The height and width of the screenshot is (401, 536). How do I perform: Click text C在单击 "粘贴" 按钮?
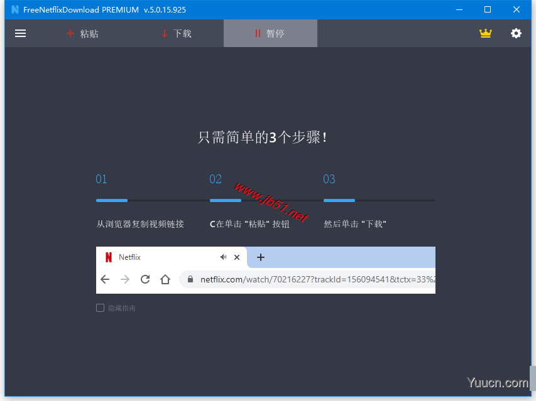click(249, 224)
